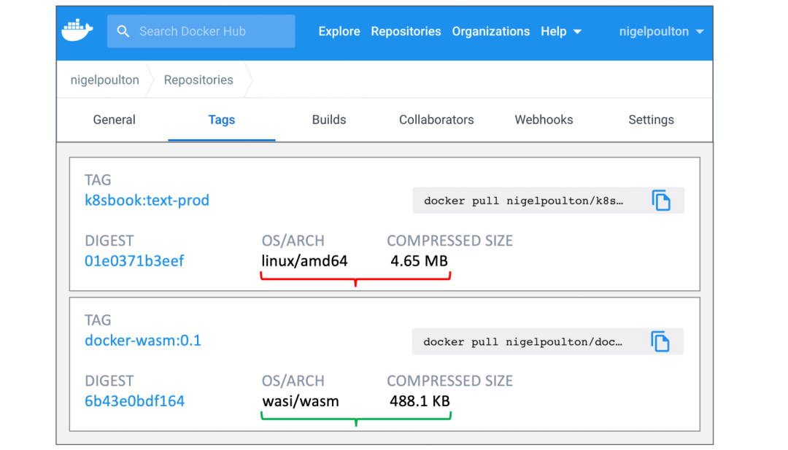Switch to the Builds tab
788x450 pixels.
[x=329, y=120]
